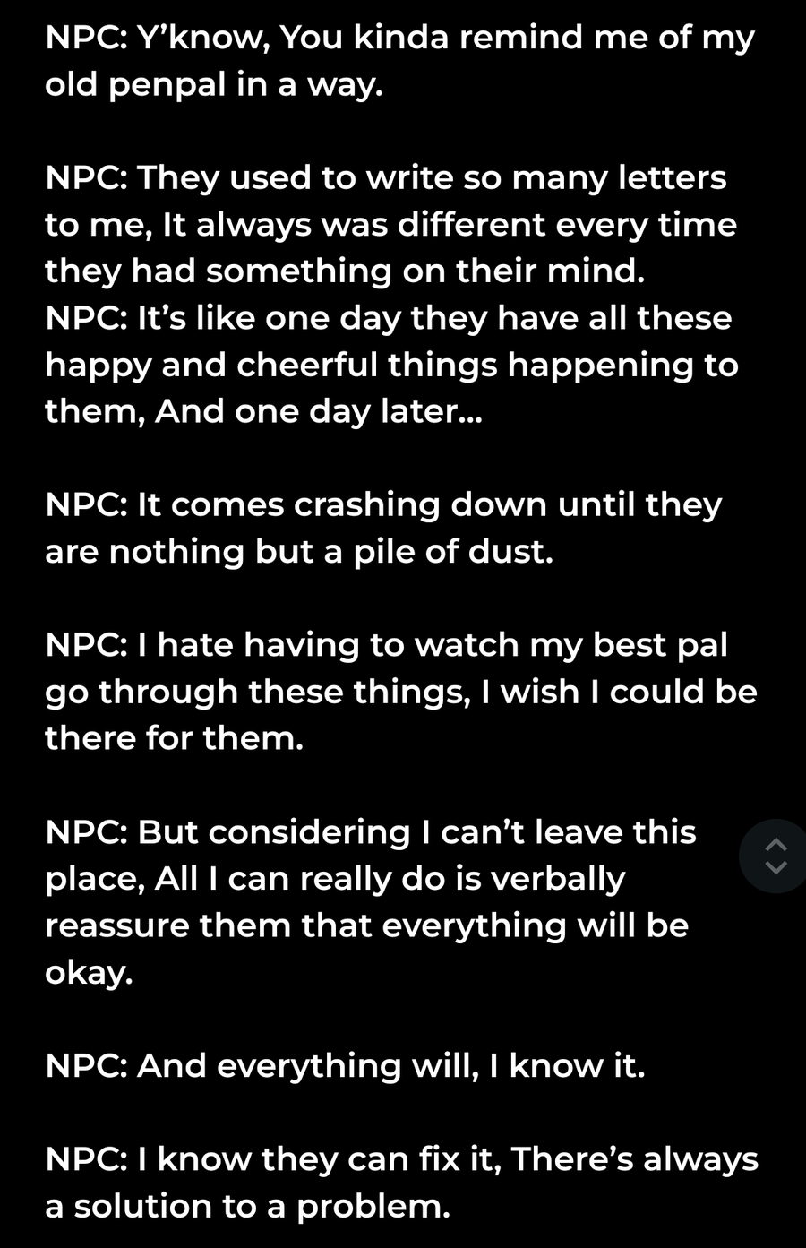Click the down chevron on the floating scroll button
This screenshot has height=1248, width=806.
(x=777, y=867)
